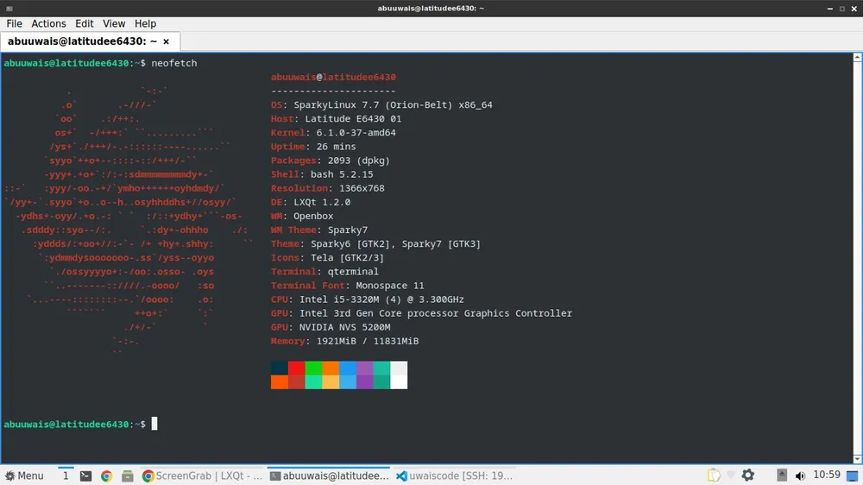Open the File menu
Viewport: 863px width, 485px height.
pos(15,23)
